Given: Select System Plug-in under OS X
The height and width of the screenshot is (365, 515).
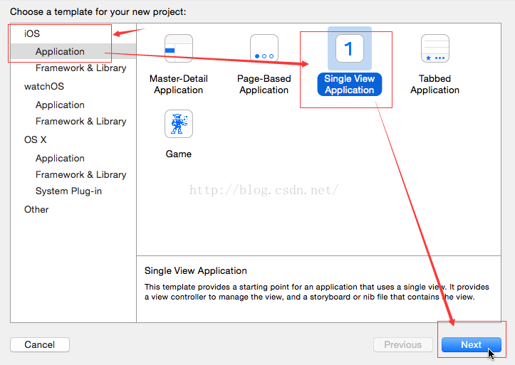Looking at the screenshot, I should tap(68, 191).
